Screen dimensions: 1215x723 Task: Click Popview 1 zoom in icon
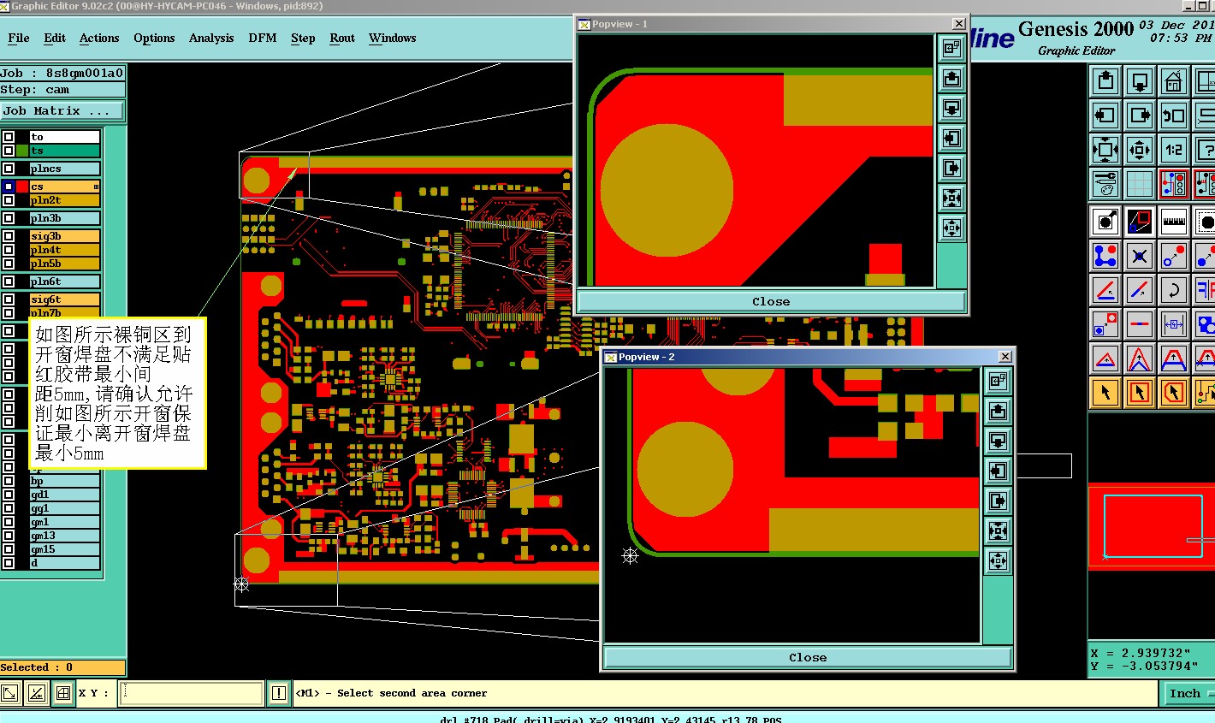pos(951,199)
